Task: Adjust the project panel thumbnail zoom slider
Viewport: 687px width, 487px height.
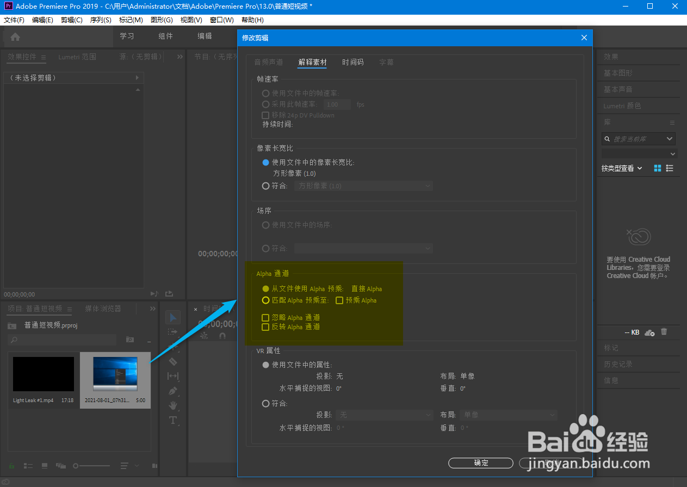Action: (x=91, y=466)
